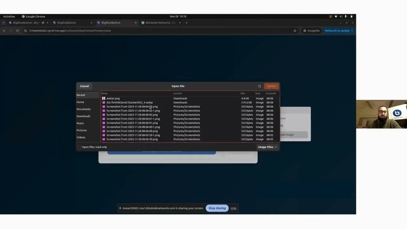Click the Incognito indicator

(311, 31)
